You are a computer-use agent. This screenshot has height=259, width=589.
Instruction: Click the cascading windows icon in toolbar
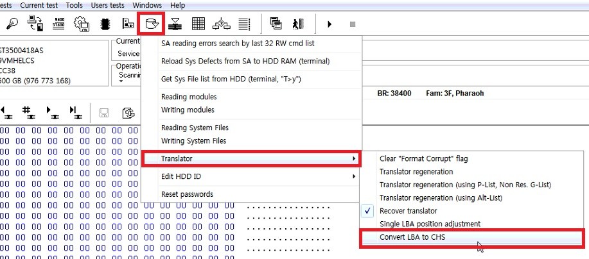(276, 24)
